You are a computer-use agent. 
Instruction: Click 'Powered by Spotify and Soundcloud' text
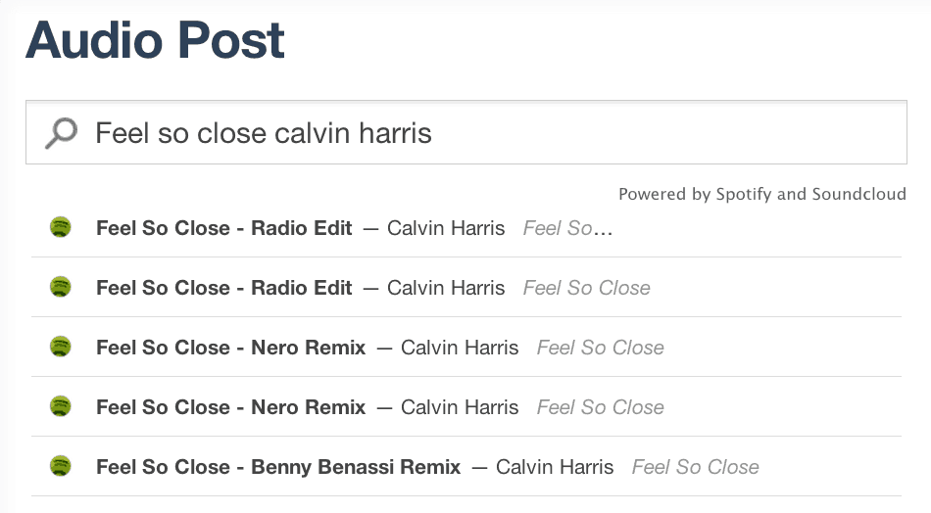click(762, 194)
